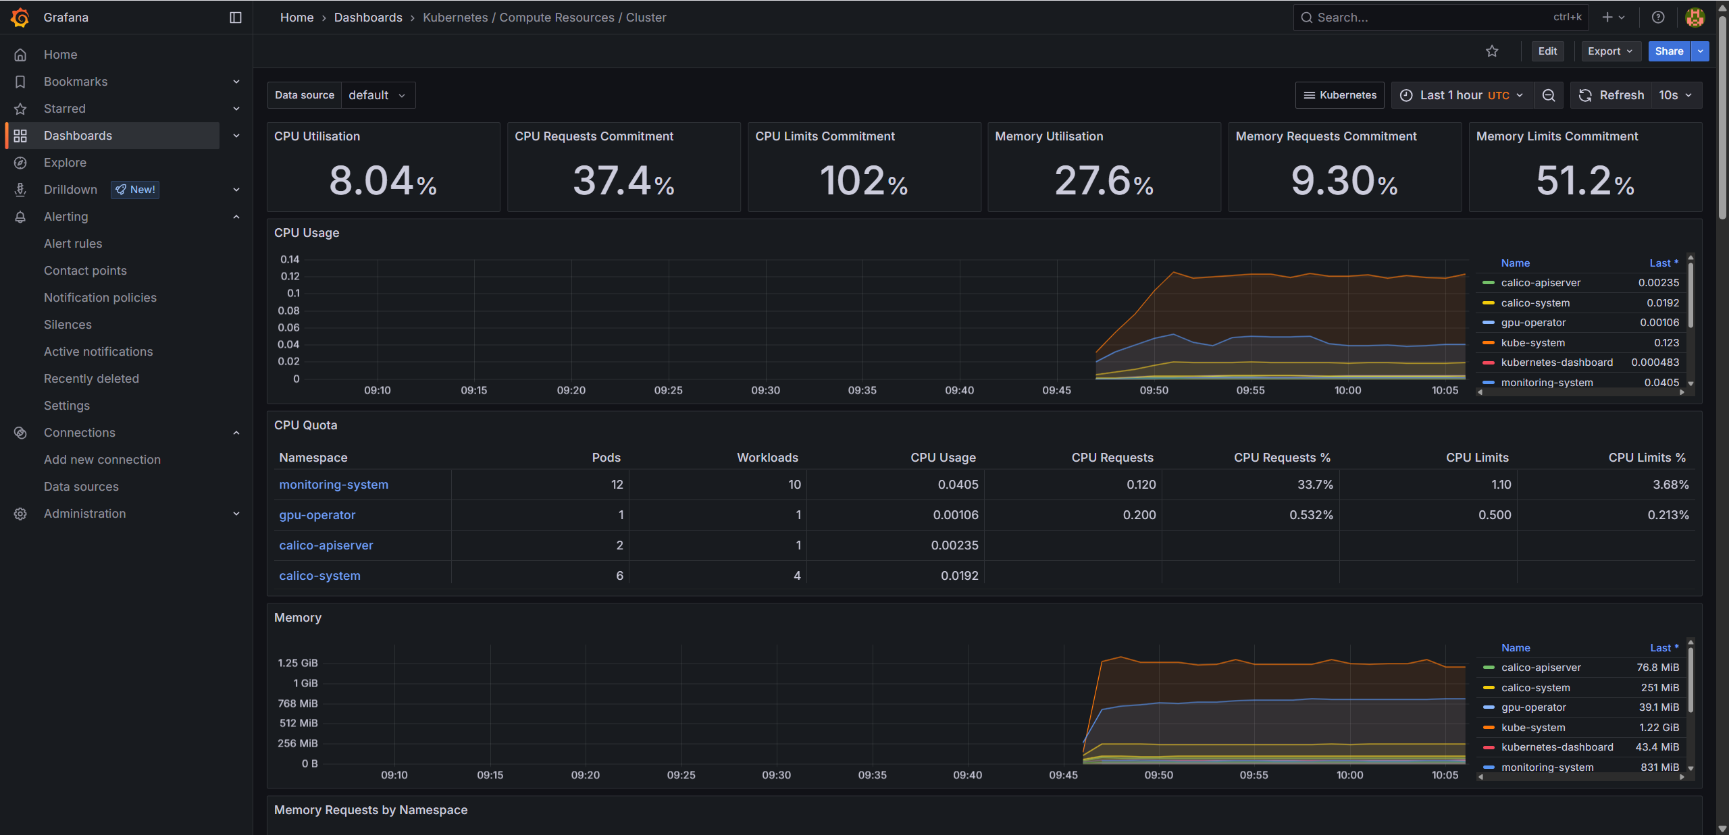1729x835 pixels.
Task: Open the Last 1 hour time picker
Action: 1462,95
